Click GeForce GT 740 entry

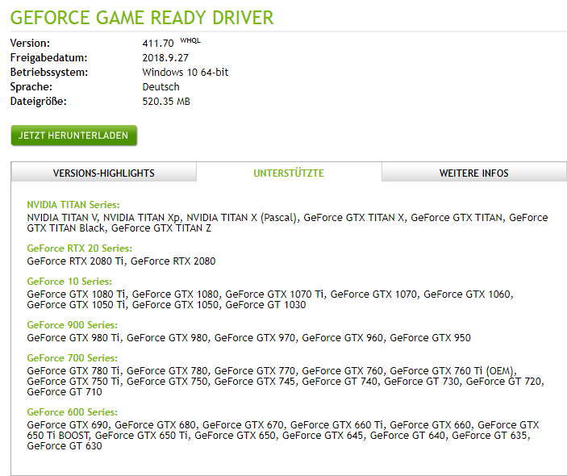click(x=340, y=382)
